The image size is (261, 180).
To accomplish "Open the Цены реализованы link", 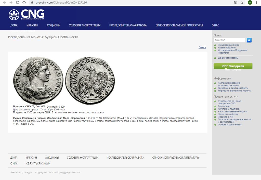I will pos(228,58).
